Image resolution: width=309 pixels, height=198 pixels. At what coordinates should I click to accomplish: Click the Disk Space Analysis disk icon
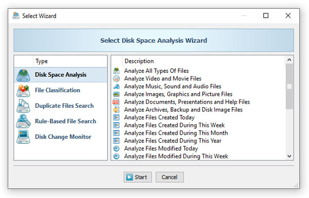[24, 75]
